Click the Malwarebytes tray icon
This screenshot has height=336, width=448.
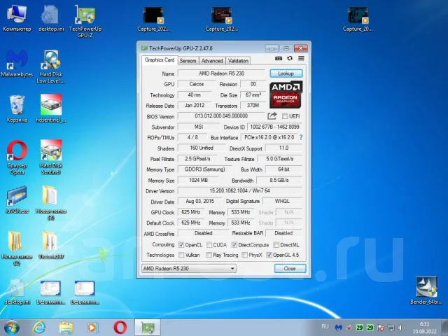pyautogui.click(x=339, y=328)
